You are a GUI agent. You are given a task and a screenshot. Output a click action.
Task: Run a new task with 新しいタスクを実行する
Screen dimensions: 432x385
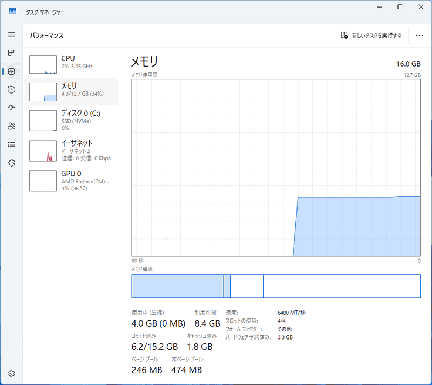372,35
